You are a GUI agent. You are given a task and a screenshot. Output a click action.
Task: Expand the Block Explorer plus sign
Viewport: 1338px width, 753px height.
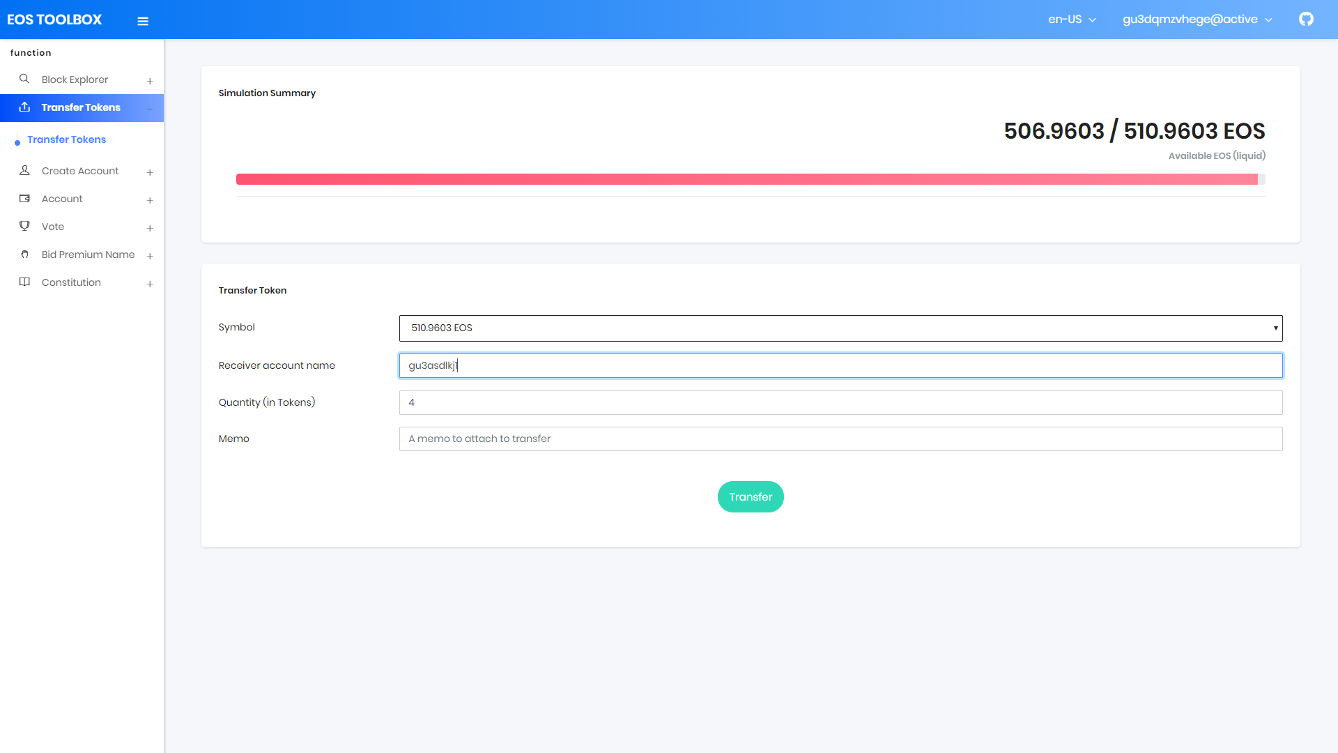click(150, 81)
